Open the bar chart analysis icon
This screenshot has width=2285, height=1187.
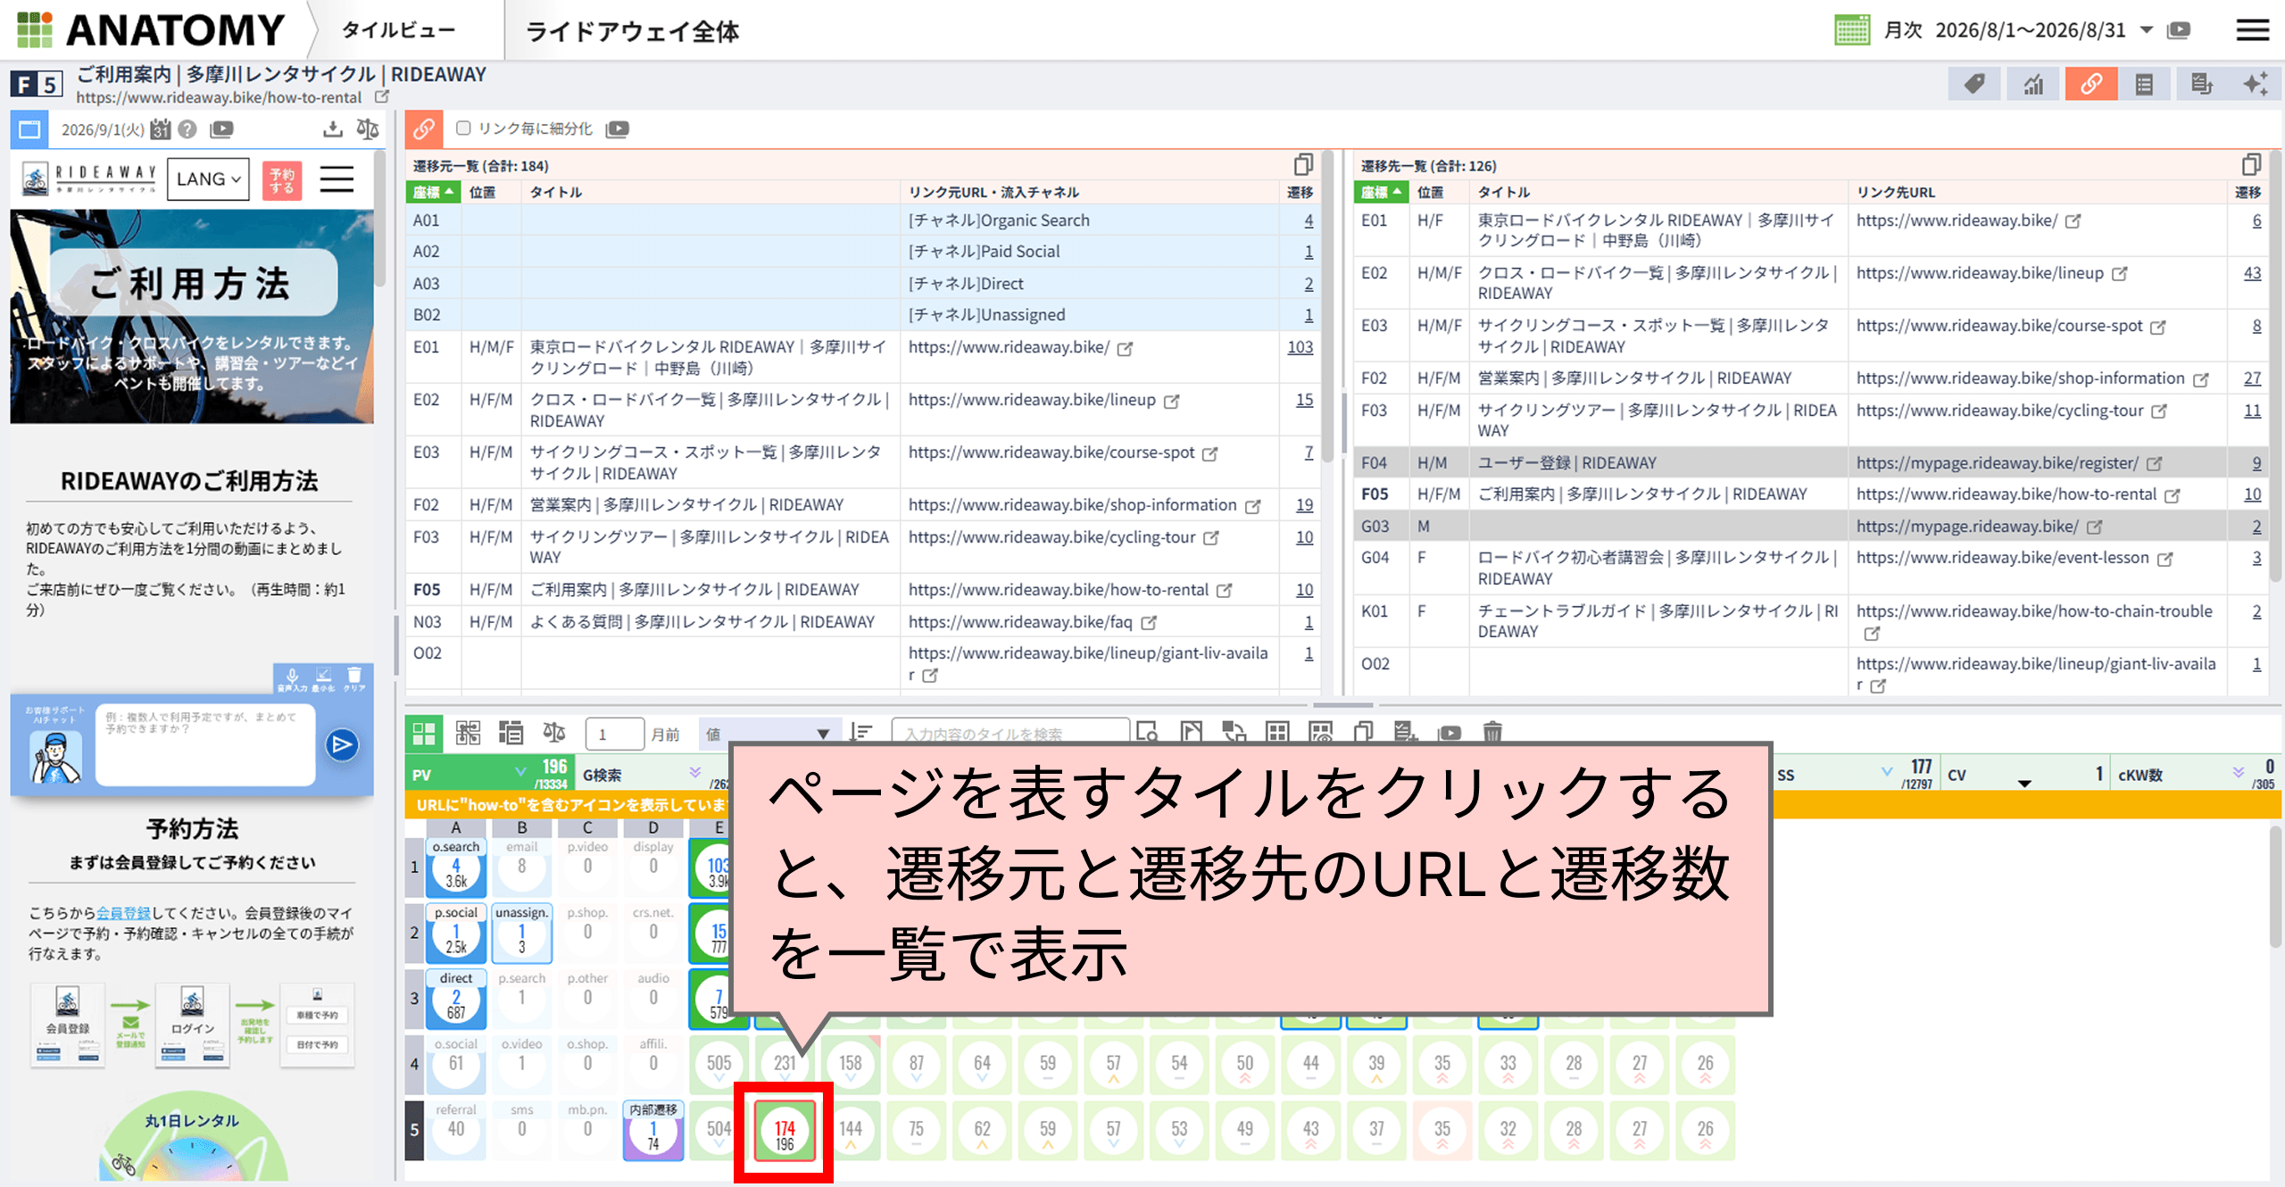tap(2032, 85)
